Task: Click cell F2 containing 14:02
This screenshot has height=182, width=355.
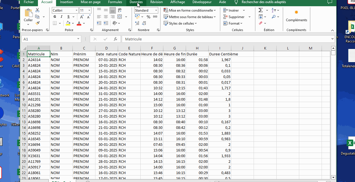Action: 152,60
